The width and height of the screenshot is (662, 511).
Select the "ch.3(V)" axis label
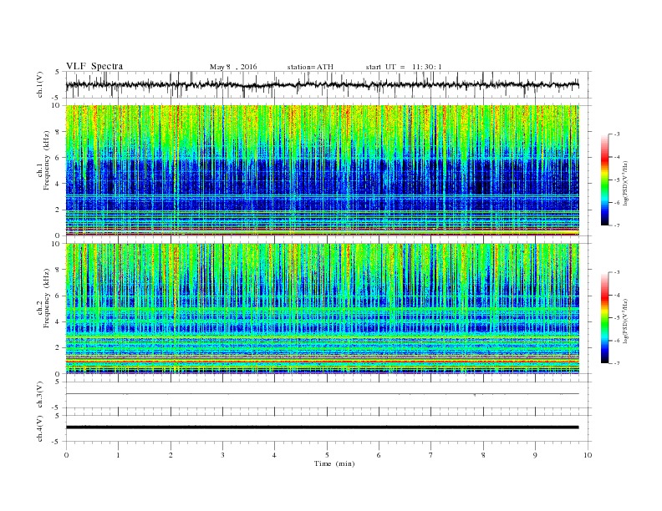click(x=40, y=395)
